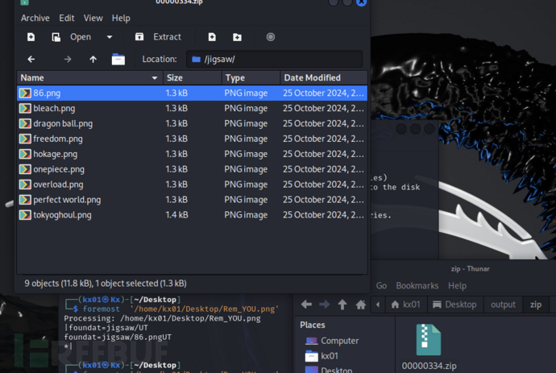
Task: Click Computer in Places sidebar
Action: pos(339,341)
